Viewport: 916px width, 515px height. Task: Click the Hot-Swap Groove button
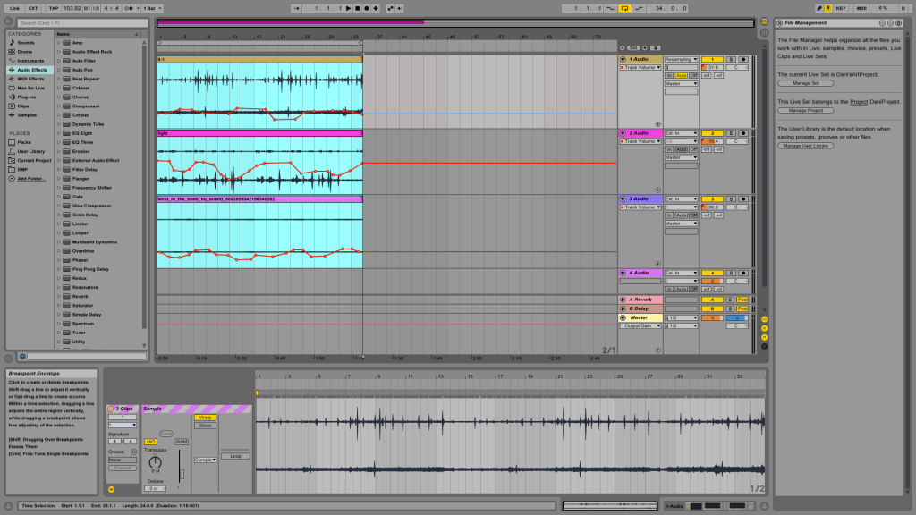pos(133,452)
